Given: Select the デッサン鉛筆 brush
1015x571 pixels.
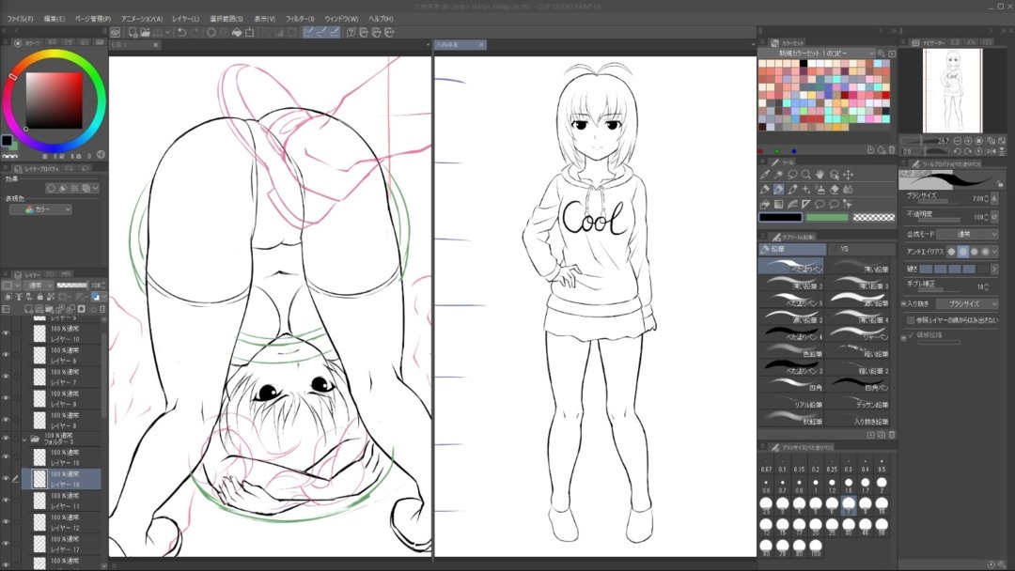Looking at the screenshot, I should pyautogui.click(x=860, y=400).
